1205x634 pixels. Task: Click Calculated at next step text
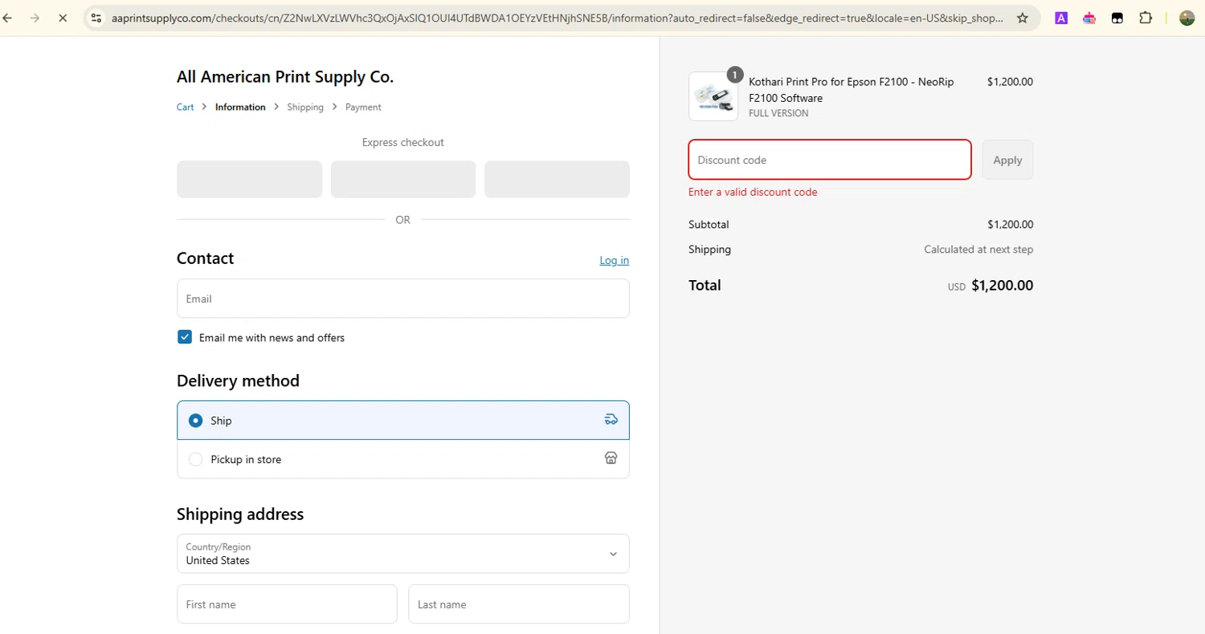tap(978, 250)
